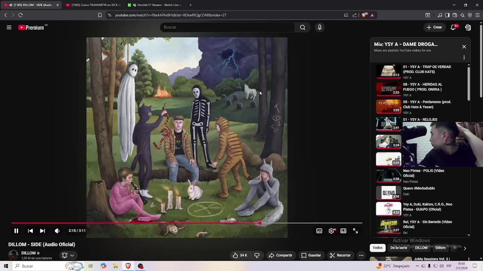Image resolution: width=483 pixels, height=271 pixels.
Task: Open Brave VPN shield icon
Action: [470, 15]
